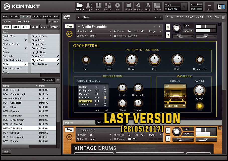Open 8080 Kit Midi Ch omni dropdown

click(111, 139)
